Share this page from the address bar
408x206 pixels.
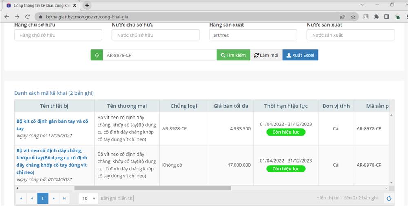click(342, 17)
